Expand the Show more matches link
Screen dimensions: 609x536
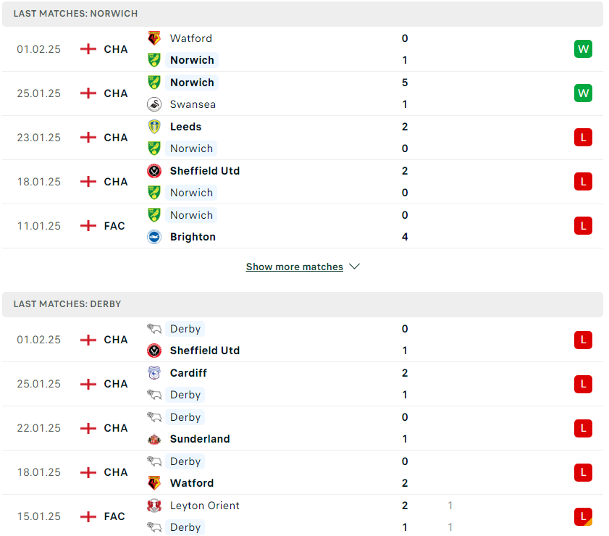coord(295,267)
